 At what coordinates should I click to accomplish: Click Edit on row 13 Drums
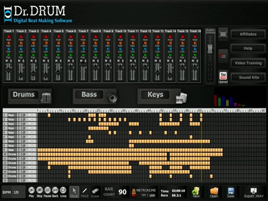23,167
